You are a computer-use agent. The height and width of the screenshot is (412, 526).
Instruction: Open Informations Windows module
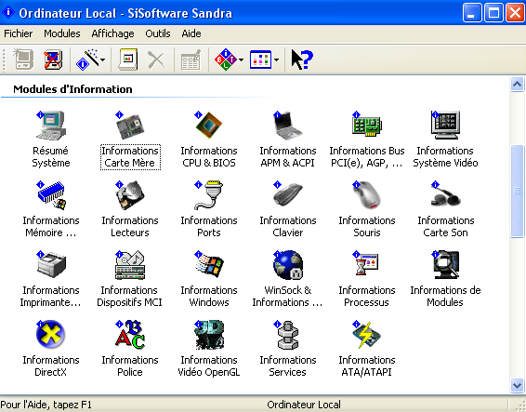[209, 279]
